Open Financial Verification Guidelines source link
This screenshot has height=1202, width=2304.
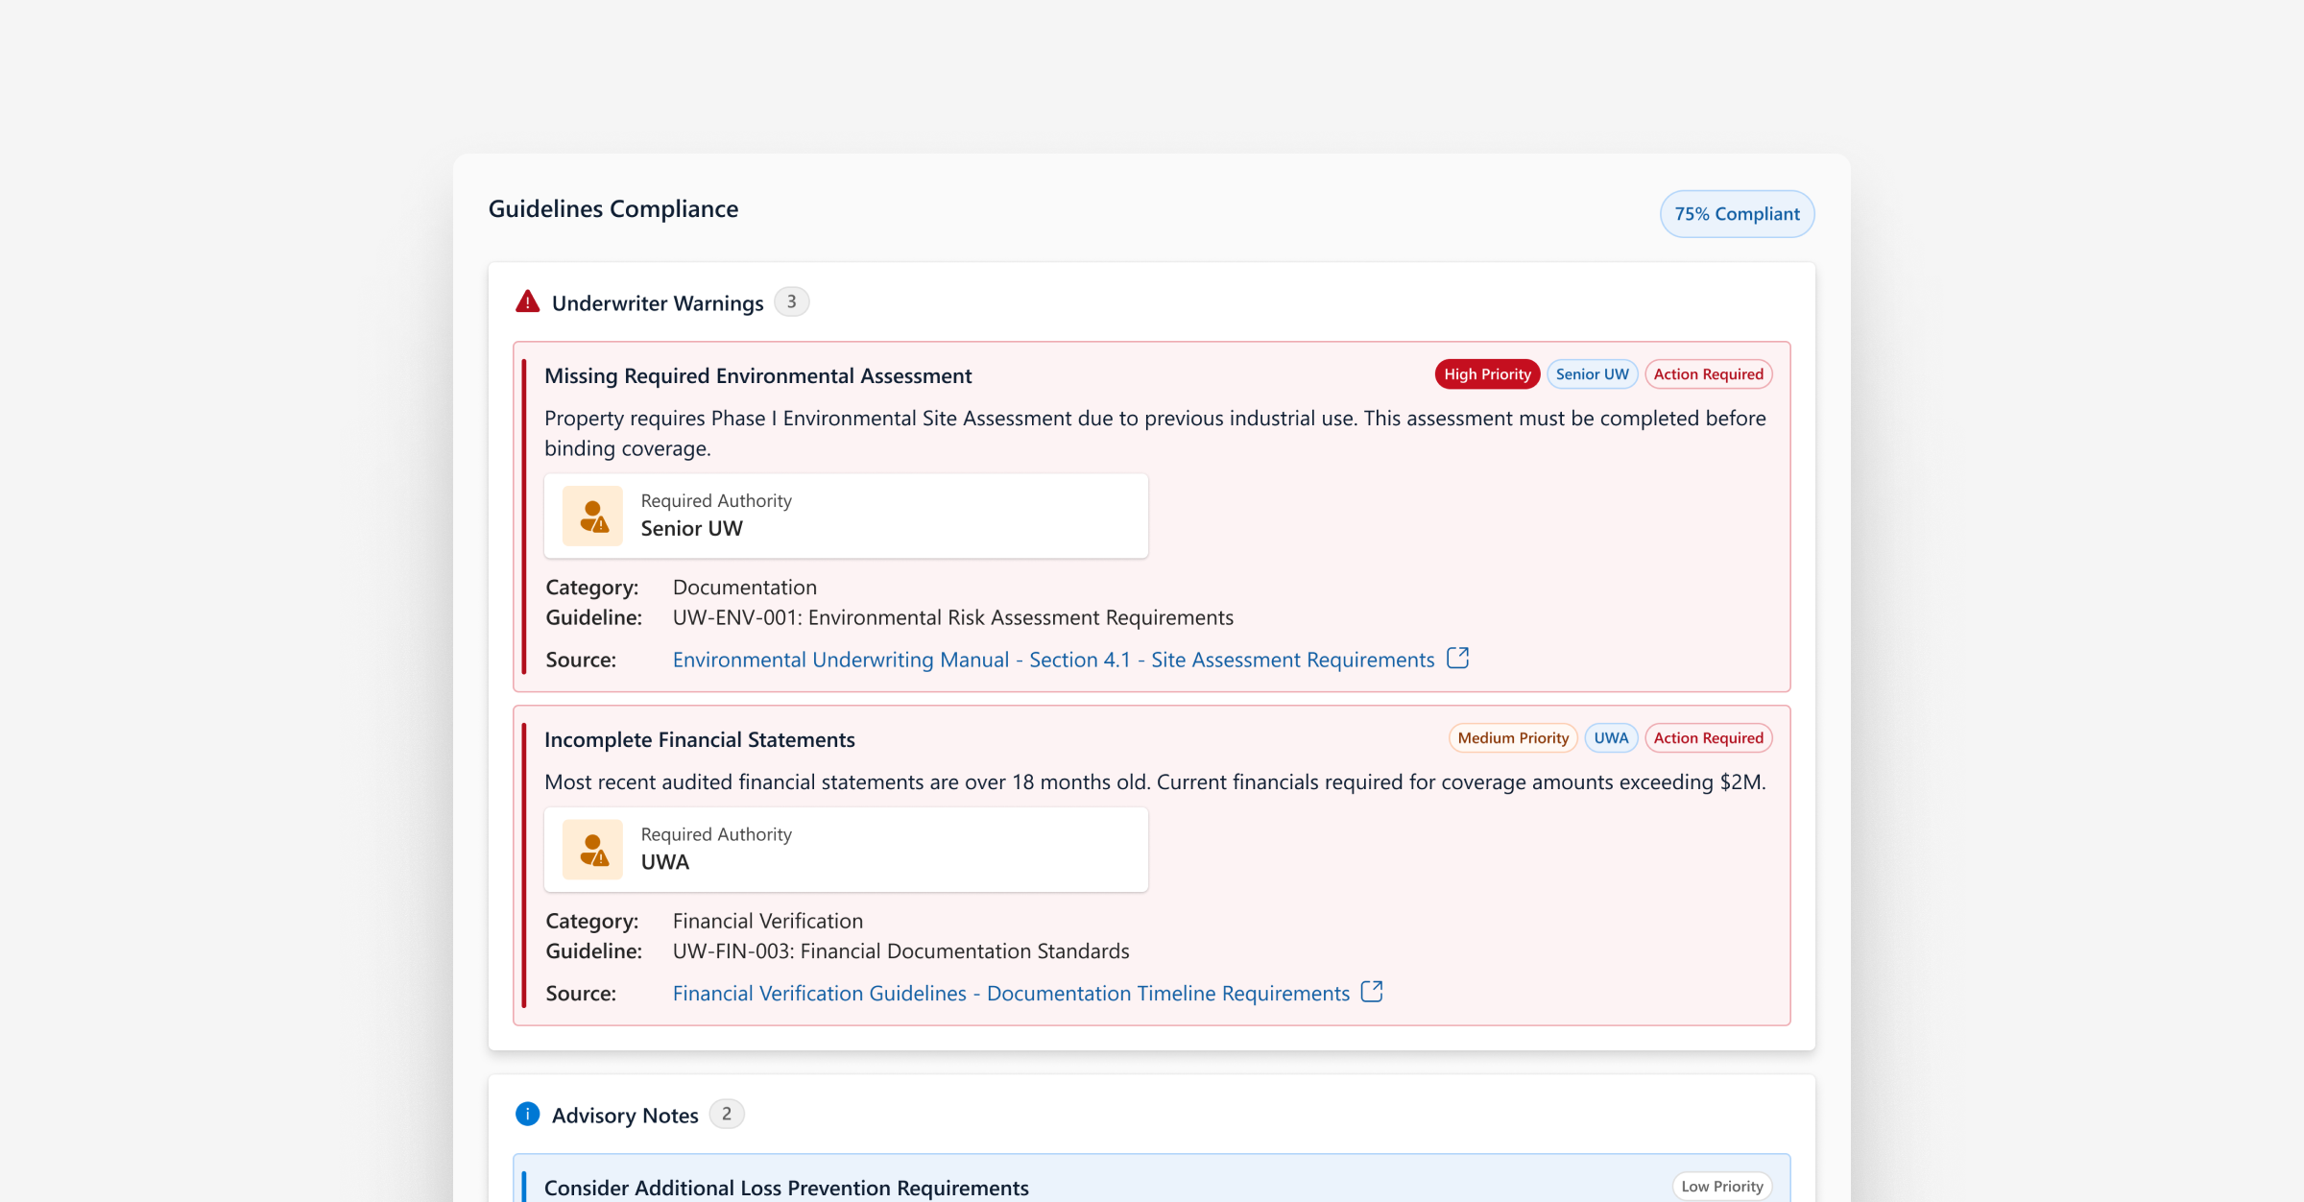tap(1011, 994)
